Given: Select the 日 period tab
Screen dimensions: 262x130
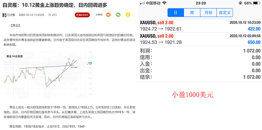Looking at the screenshot, I should click(x=176, y=13).
